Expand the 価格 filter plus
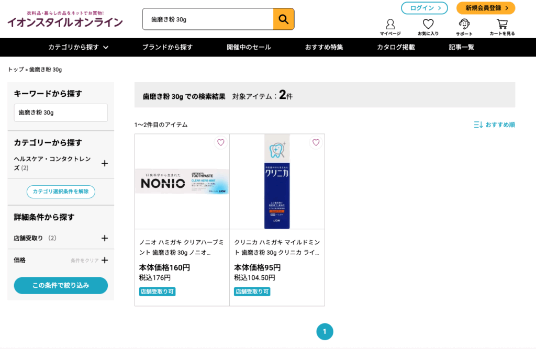The width and height of the screenshot is (536, 349). coord(105,261)
